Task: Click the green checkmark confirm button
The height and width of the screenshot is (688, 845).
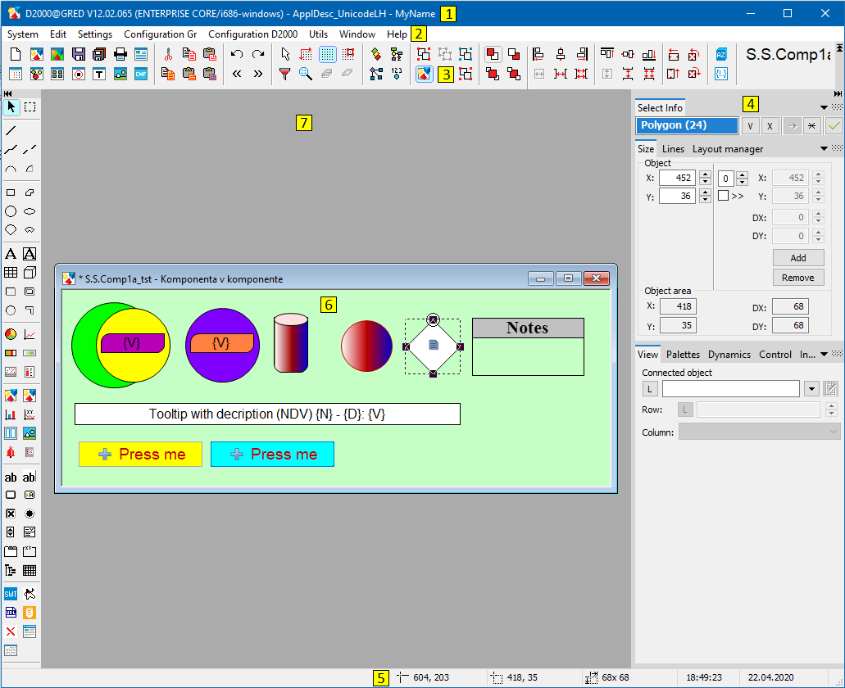Action: [834, 125]
